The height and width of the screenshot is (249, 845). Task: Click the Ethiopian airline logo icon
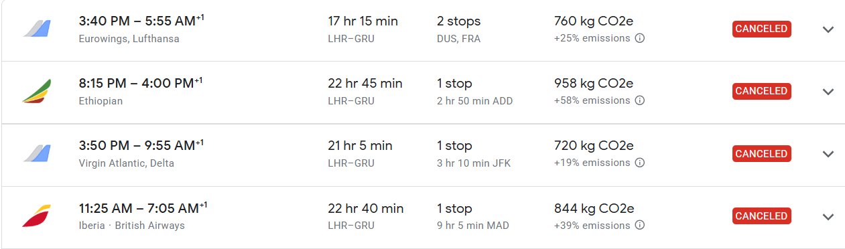point(36,92)
